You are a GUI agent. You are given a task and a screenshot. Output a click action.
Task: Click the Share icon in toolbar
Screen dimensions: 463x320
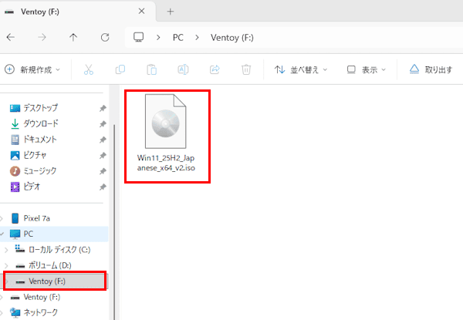click(x=215, y=69)
